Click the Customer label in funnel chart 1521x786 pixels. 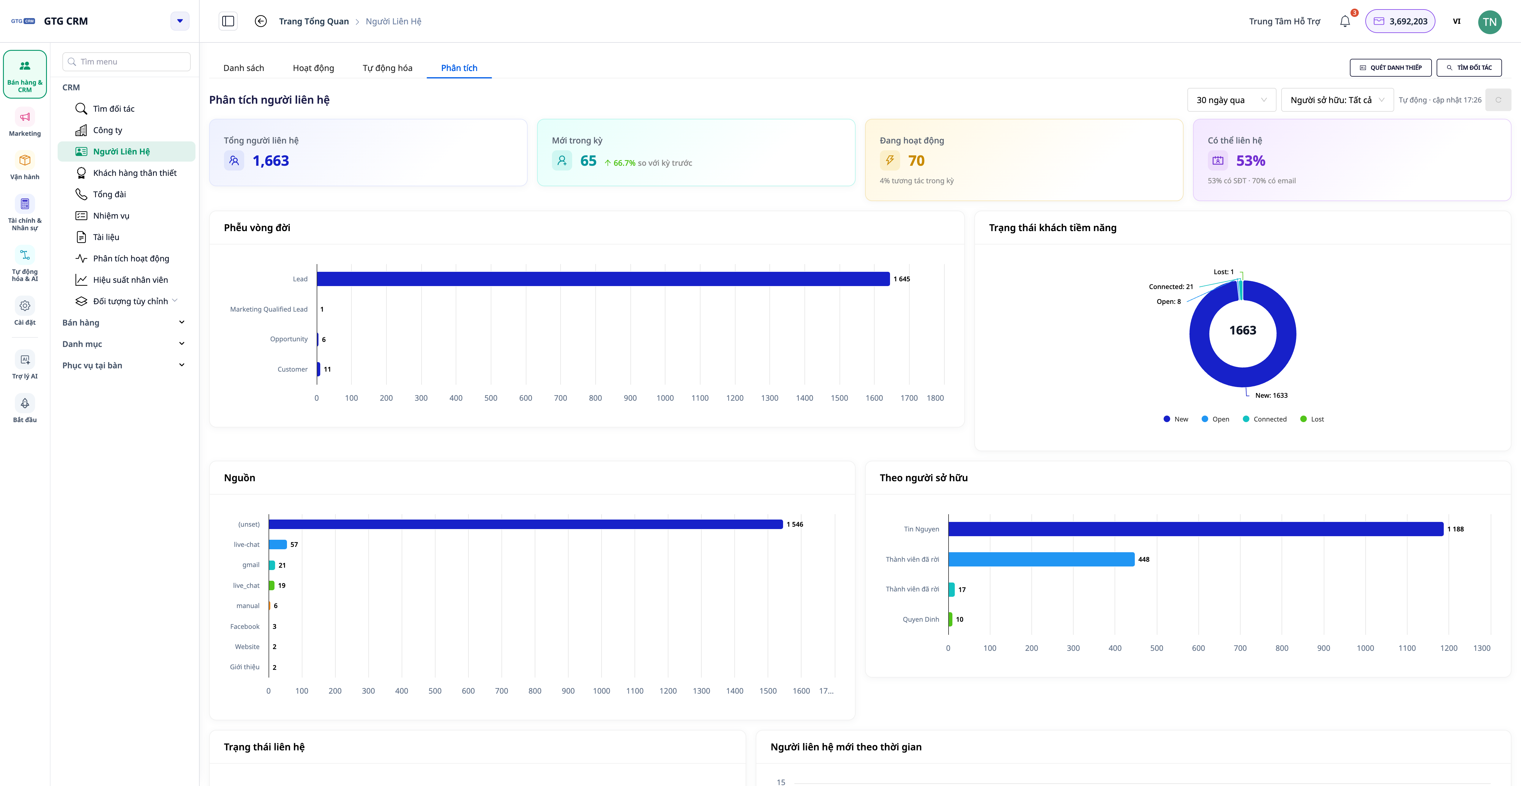click(x=292, y=370)
